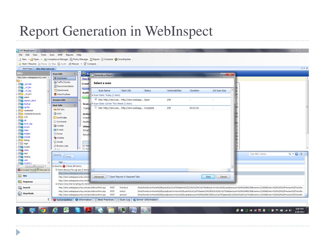Click the Rescan toolbar icon
The height and width of the screenshot is (244, 325).
coord(70,64)
